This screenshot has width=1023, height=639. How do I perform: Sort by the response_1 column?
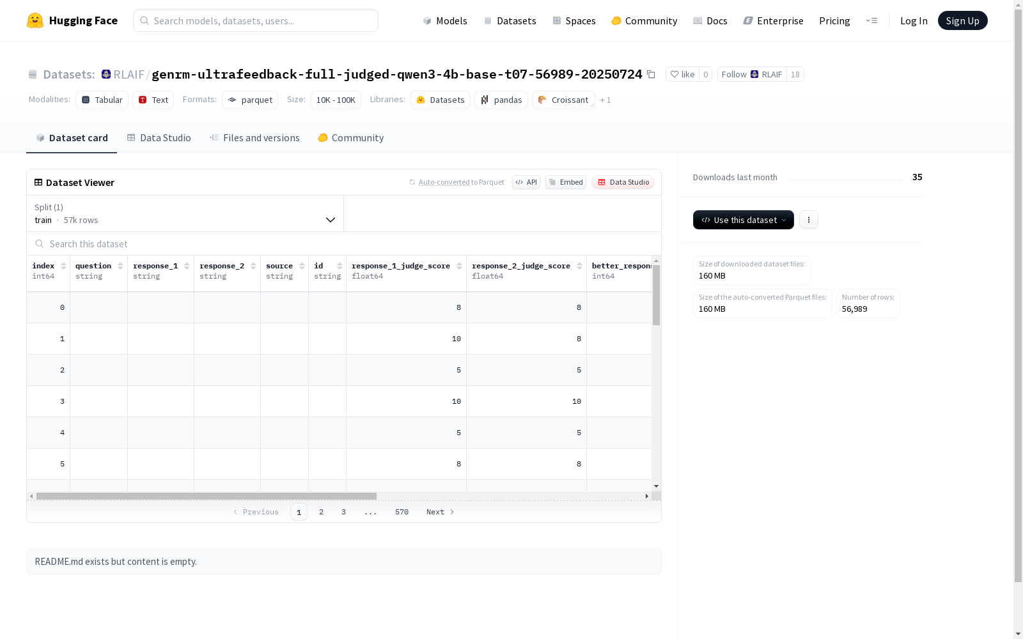[x=187, y=266]
